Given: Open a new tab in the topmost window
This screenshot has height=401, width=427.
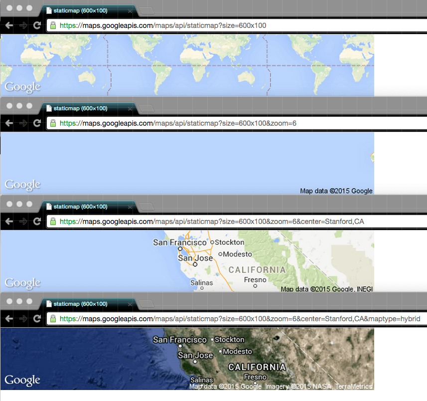Looking at the screenshot, I should [x=146, y=11].
